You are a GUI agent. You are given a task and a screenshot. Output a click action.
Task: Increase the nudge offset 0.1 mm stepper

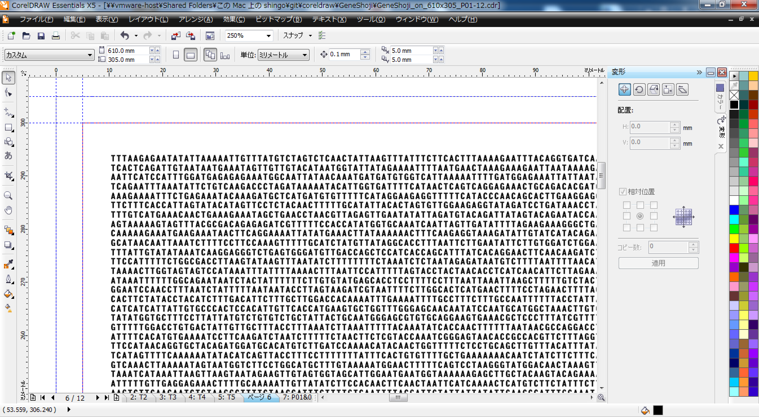tap(365, 52)
